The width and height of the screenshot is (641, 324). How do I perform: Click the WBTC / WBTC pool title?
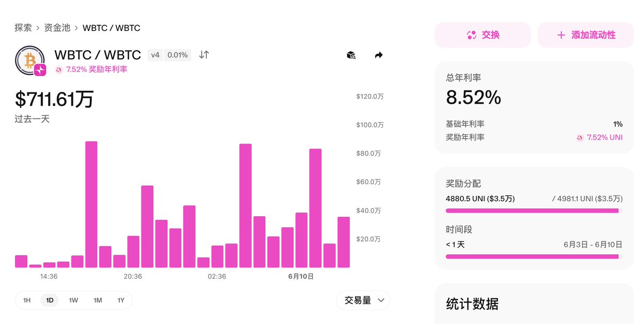pyautogui.click(x=98, y=55)
